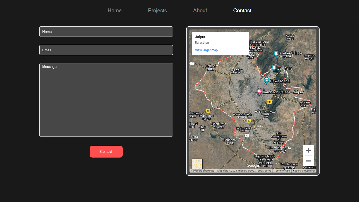359x202 pixels.
Task: Click the Google logo on the map
Action: (253, 165)
